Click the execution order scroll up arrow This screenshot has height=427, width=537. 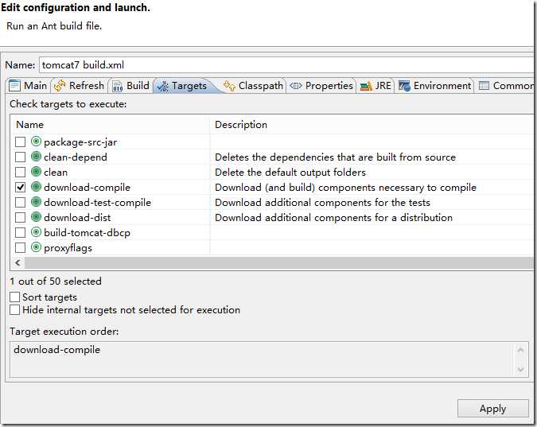coord(520,350)
